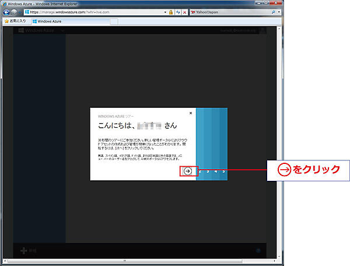The height and width of the screenshot is (266, 350).
Task: Click the help icon in bottom bar
Action: click(x=258, y=251)
